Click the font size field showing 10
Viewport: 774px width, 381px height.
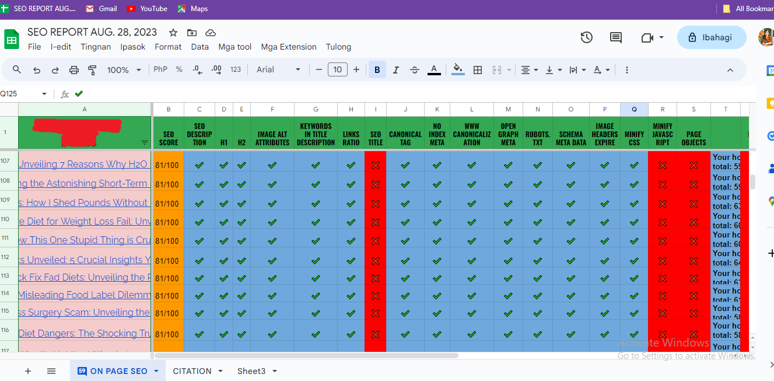coord(338,69)
